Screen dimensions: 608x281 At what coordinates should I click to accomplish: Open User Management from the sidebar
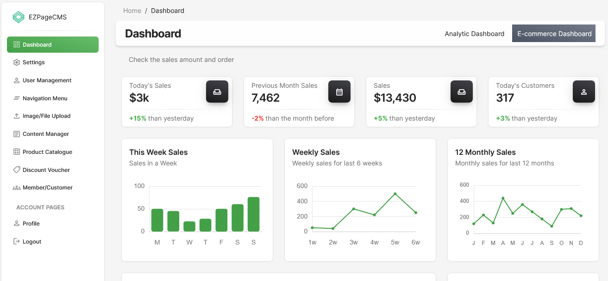[x=47, y=80]
